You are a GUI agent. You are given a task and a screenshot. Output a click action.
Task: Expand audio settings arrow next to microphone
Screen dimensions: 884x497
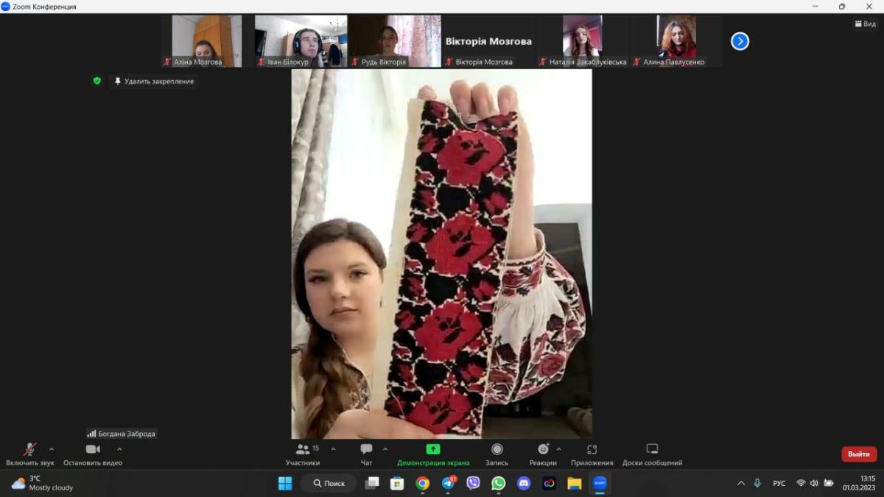click(52, 449)
